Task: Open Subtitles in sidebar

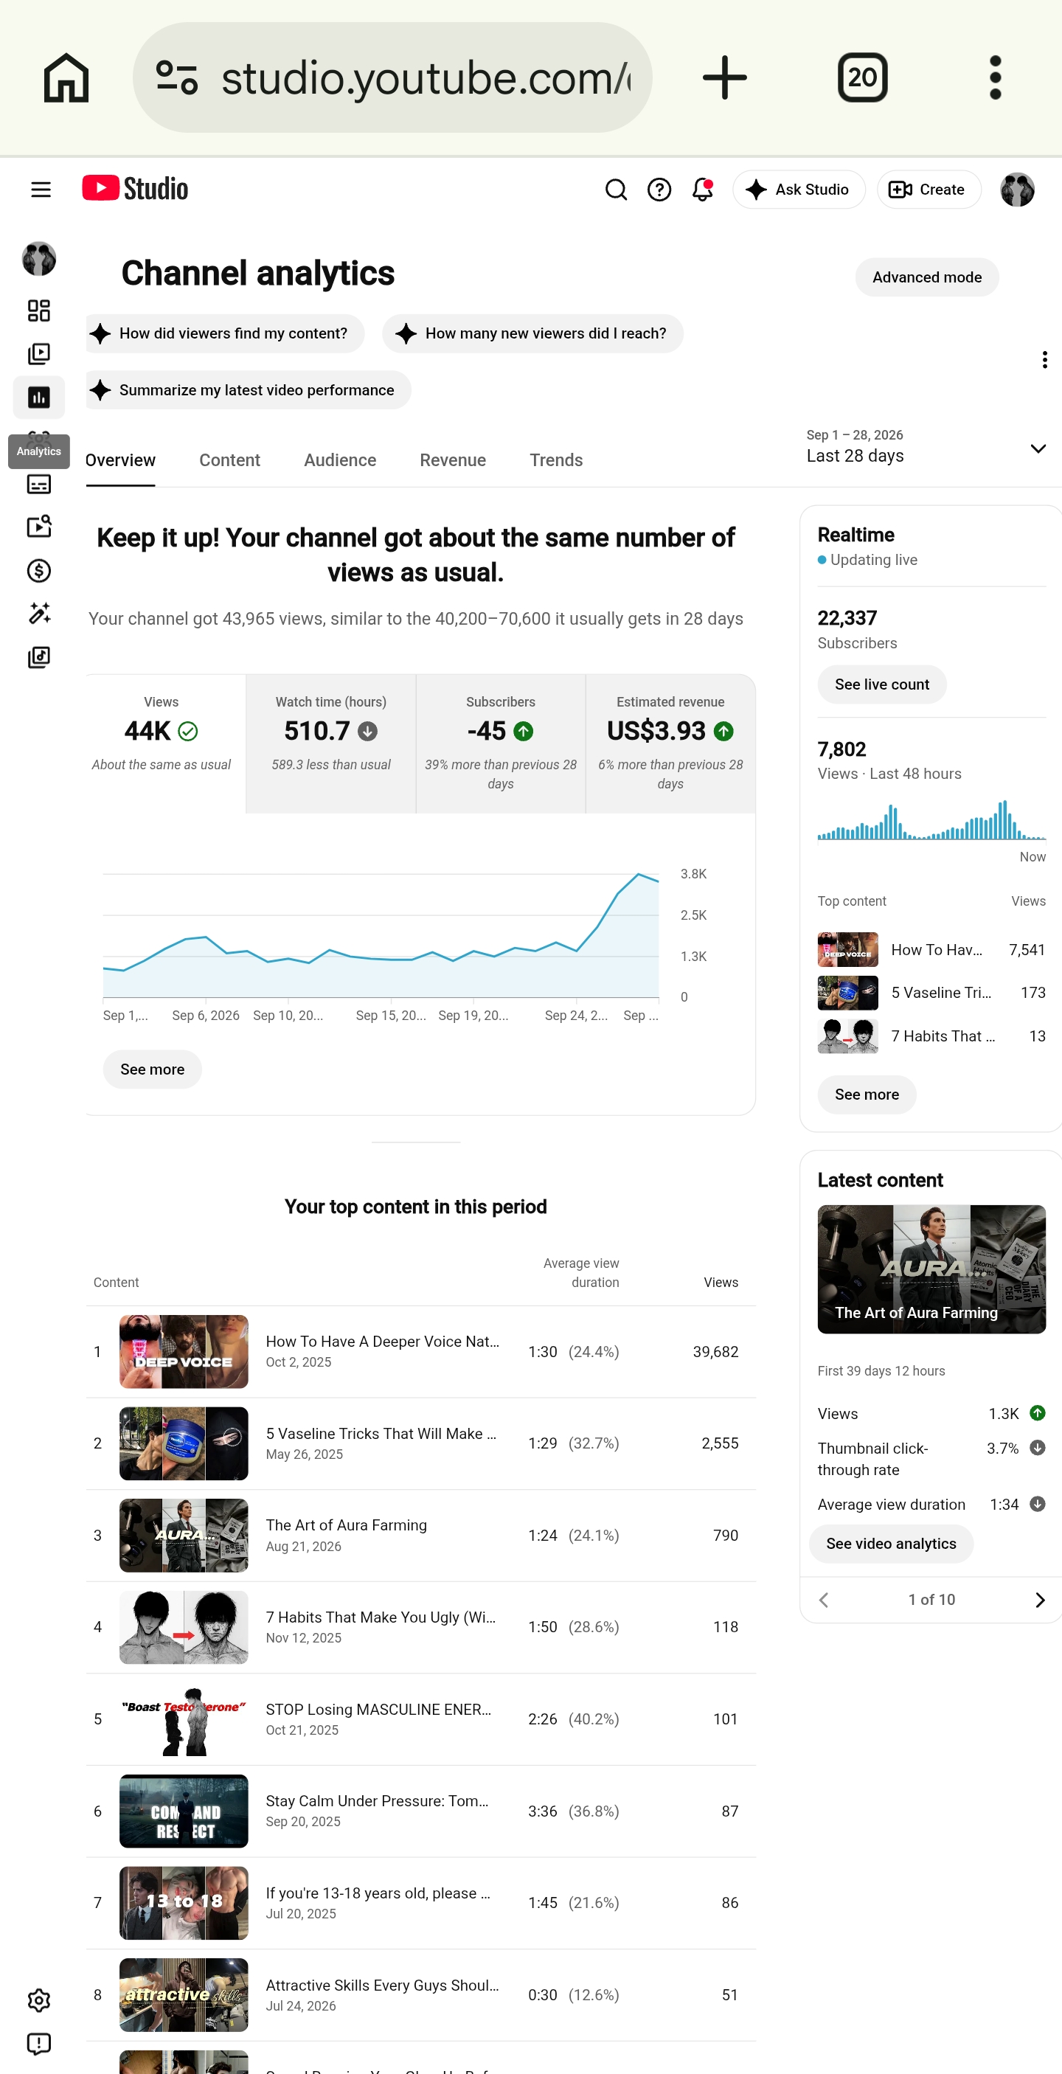Action: tap(38, 484)
